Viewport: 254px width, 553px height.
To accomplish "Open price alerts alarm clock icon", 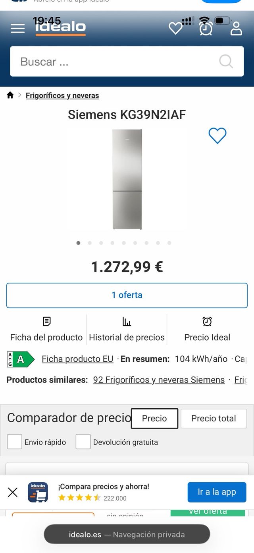I will [206, 28].
